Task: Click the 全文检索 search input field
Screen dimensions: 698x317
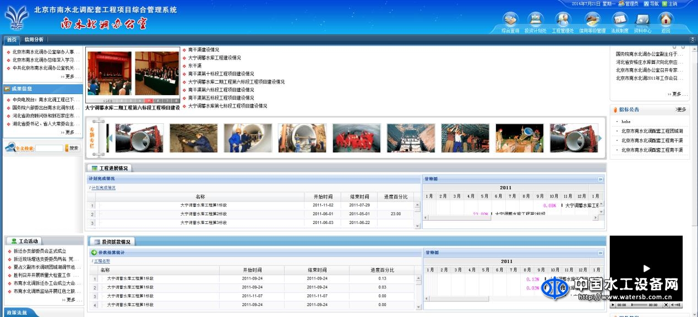Action: click(50, 148)
